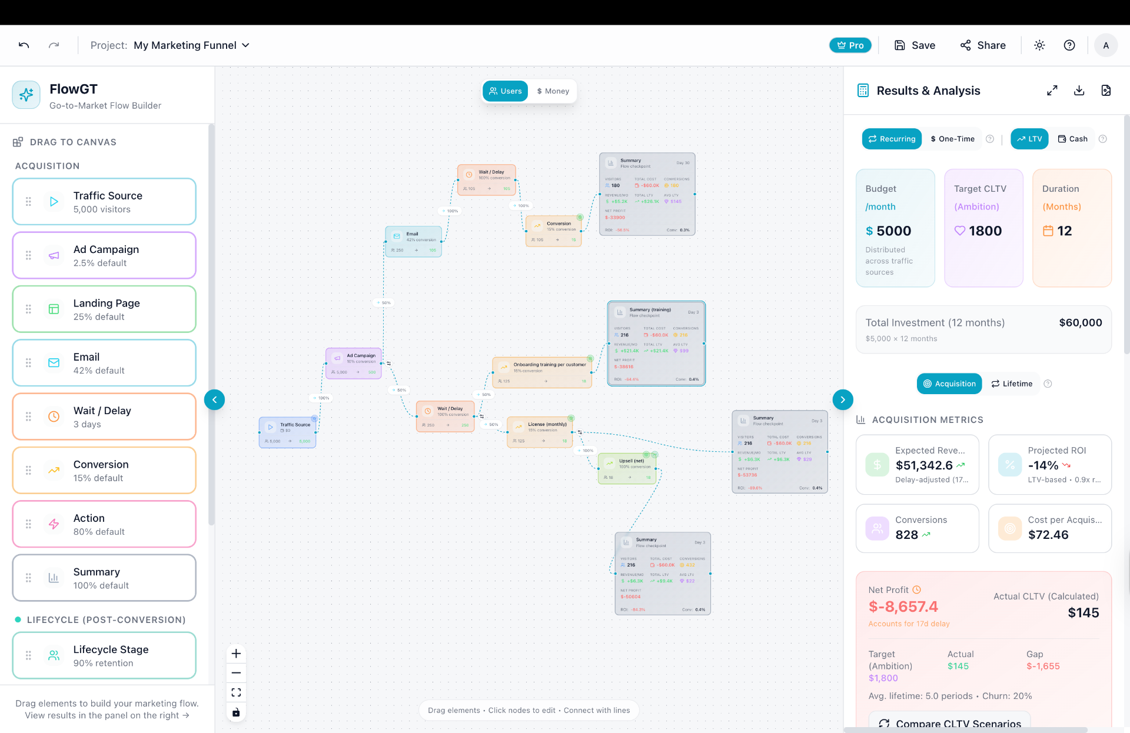Switch to Cash calculation mode
The image size is (1130, 733).
click(x=1072, y=139)
